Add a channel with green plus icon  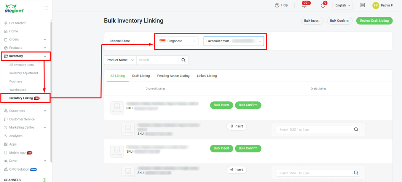point(45,180)
